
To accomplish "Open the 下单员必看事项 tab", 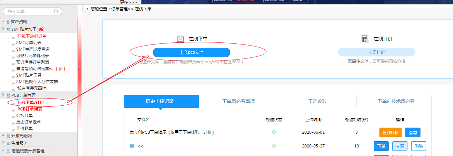I will (x=238, y=101).
